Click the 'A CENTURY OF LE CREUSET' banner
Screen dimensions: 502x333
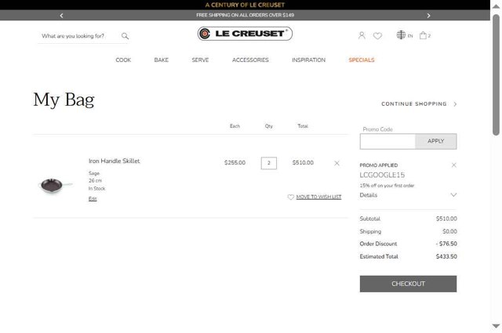pos(245,5)
